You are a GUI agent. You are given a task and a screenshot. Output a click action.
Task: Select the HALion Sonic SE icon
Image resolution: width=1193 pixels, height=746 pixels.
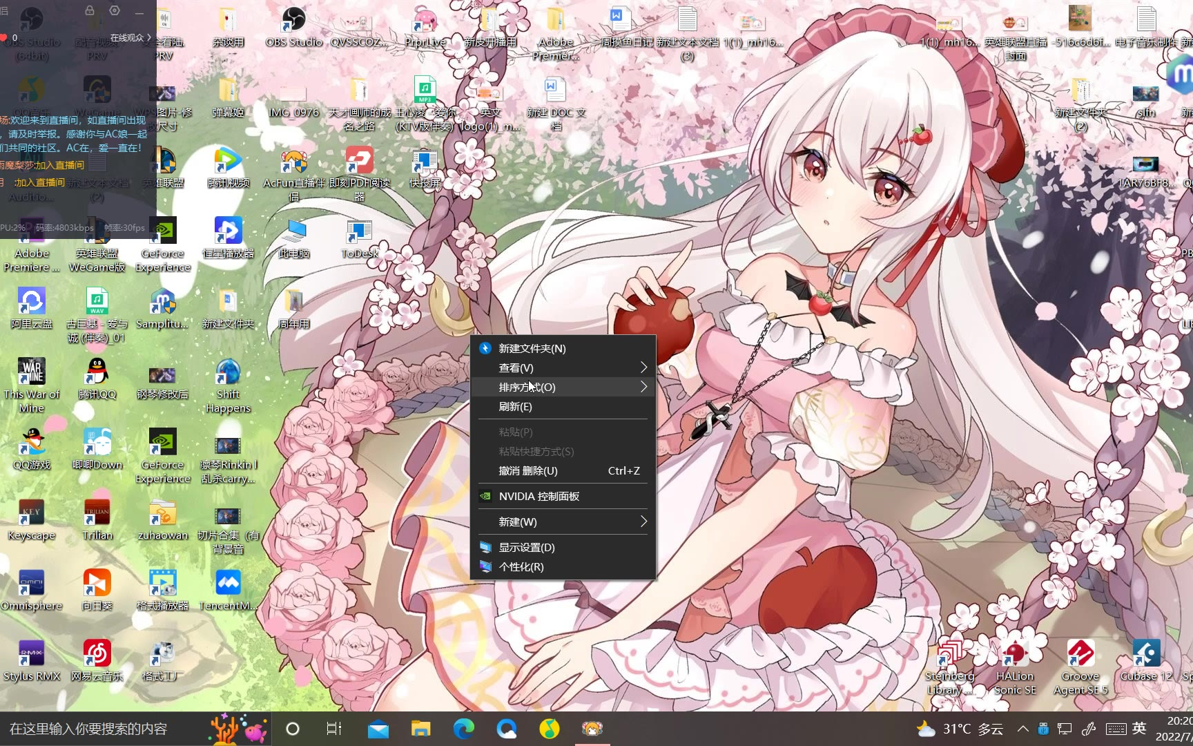click(1015, 668)
